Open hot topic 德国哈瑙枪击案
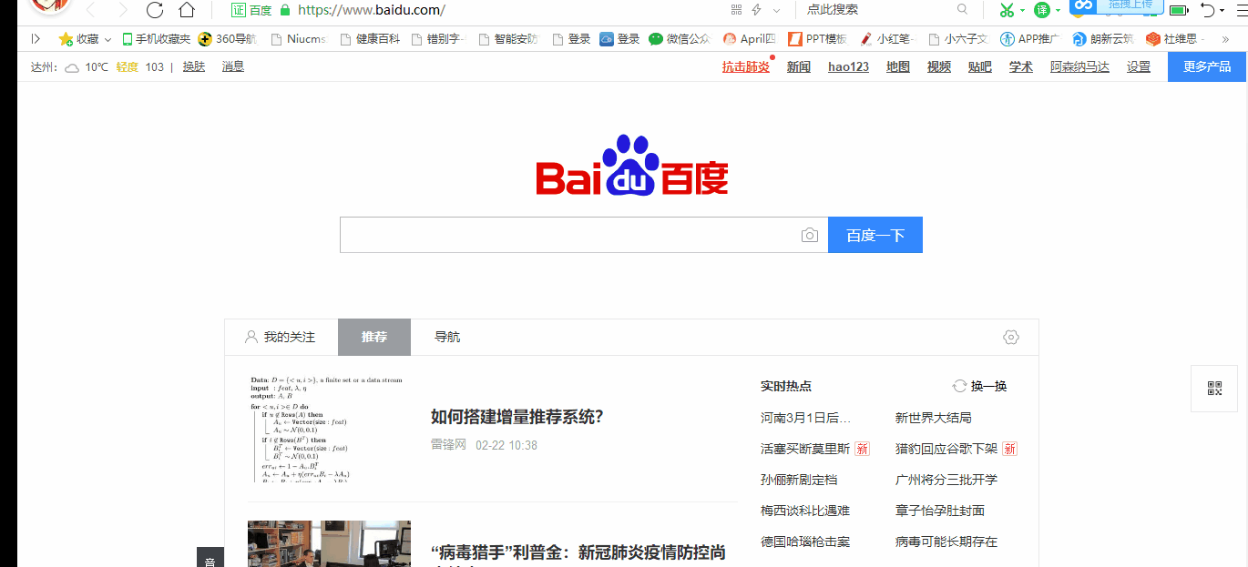1248x567 pixels. click(x=805, y=542)
